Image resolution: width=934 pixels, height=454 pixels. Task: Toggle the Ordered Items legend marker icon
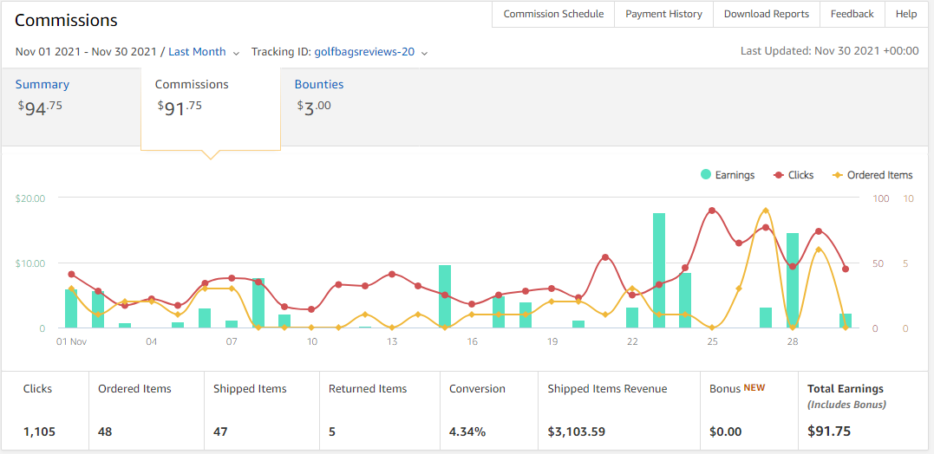tap(837, 175)
